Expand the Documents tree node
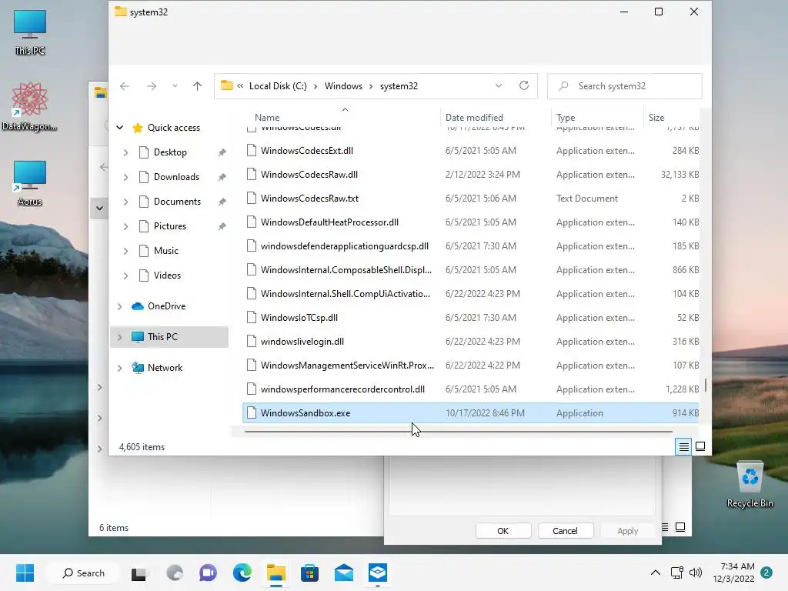The width and height of the screenshot is (788, 591). (125, 202)
